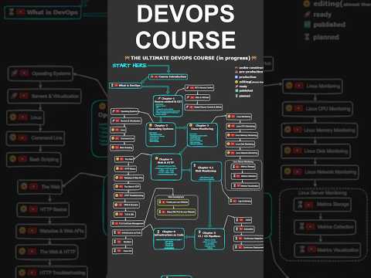371x278 pixels.
Task: Click the YouTube icon on large Linux Disk Monitoring node
Action: [297, 151]
